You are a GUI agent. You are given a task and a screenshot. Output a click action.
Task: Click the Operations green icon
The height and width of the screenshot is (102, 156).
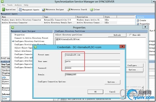(3, 10)
